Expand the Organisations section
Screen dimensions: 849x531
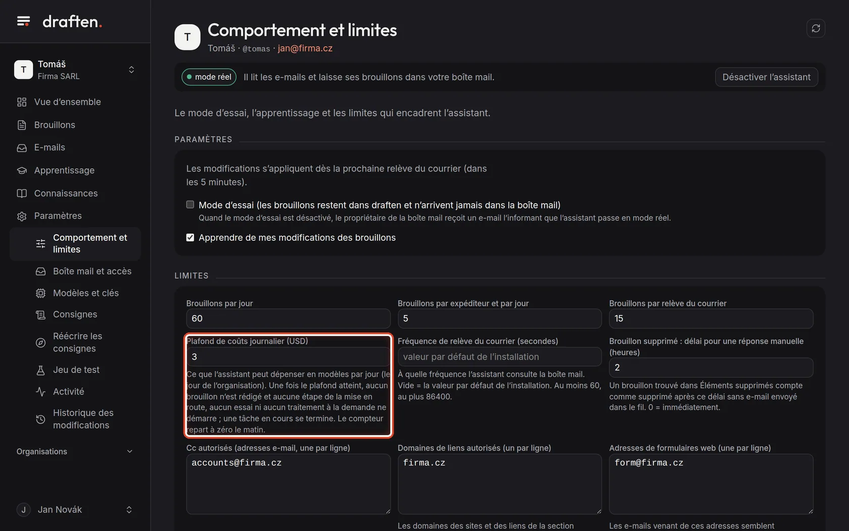pyautogui.click(x=75, y=452)
